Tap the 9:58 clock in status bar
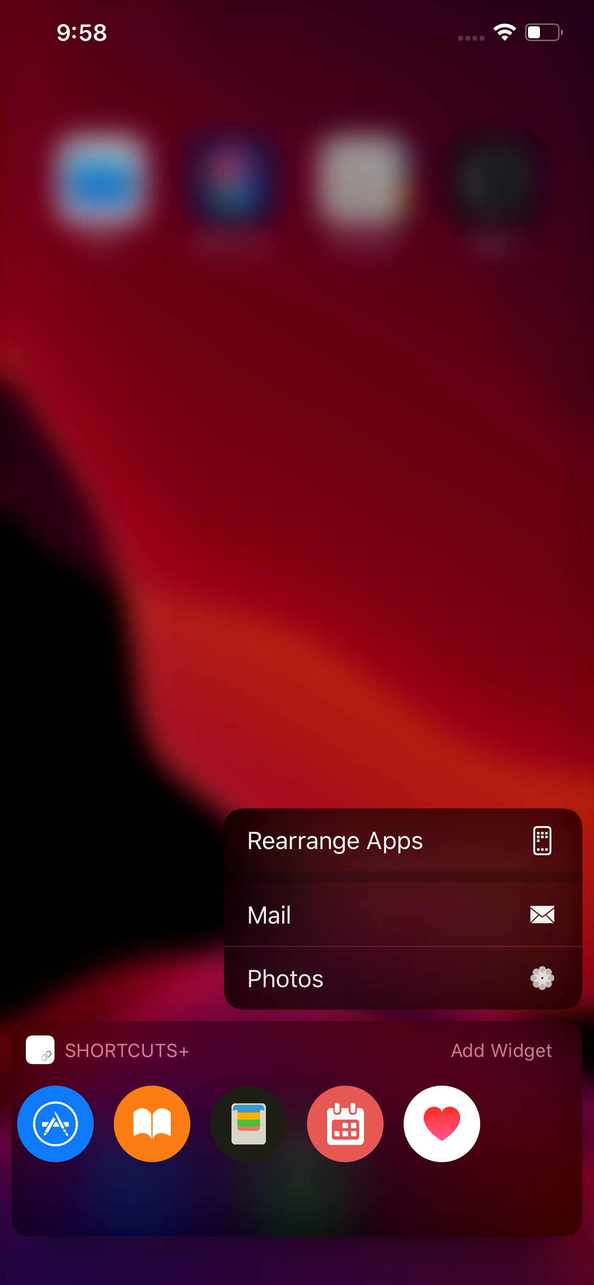 coord(81,33)
